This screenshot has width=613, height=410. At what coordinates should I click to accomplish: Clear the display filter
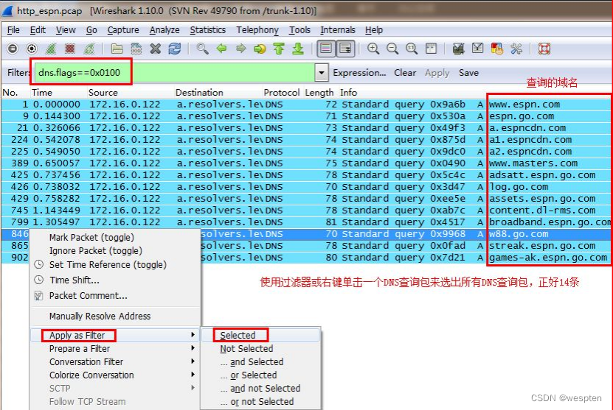coord(405,73)
